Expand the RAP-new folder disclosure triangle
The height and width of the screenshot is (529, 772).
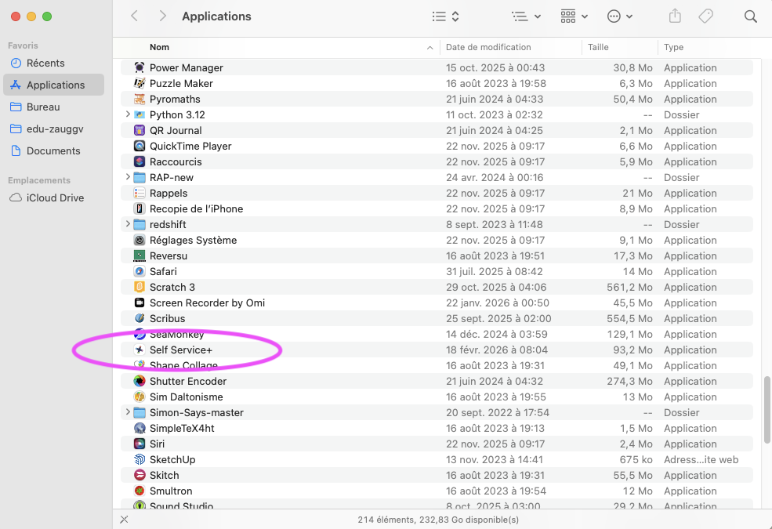[128, 178]
